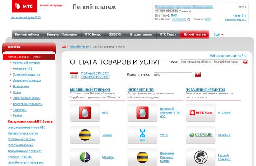Viewport: 256px width, 166px height.
Task: Open the MTS Bank logo tile
Action: [201, 113]
